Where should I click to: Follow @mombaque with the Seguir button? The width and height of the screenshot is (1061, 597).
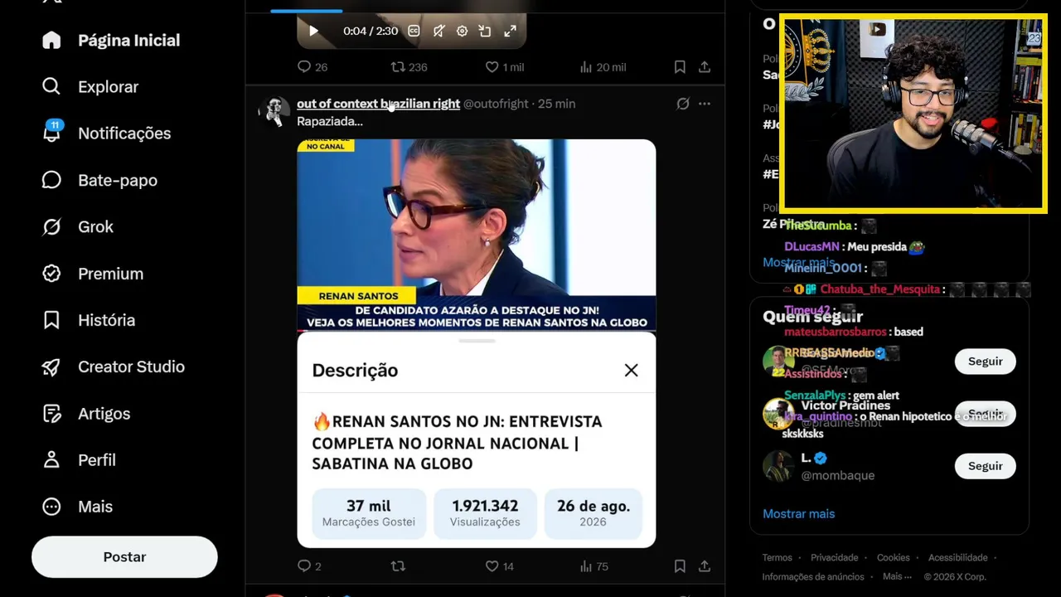click(986, 466)
